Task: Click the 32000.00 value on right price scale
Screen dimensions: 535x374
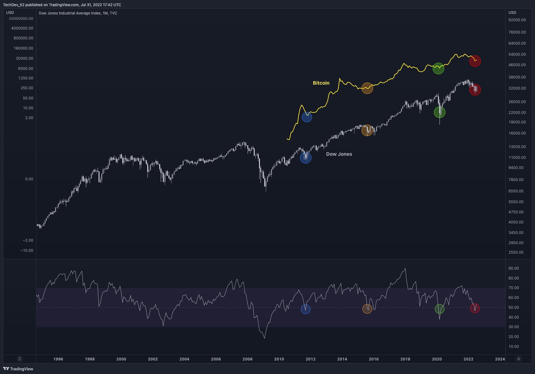Action: 517,88
